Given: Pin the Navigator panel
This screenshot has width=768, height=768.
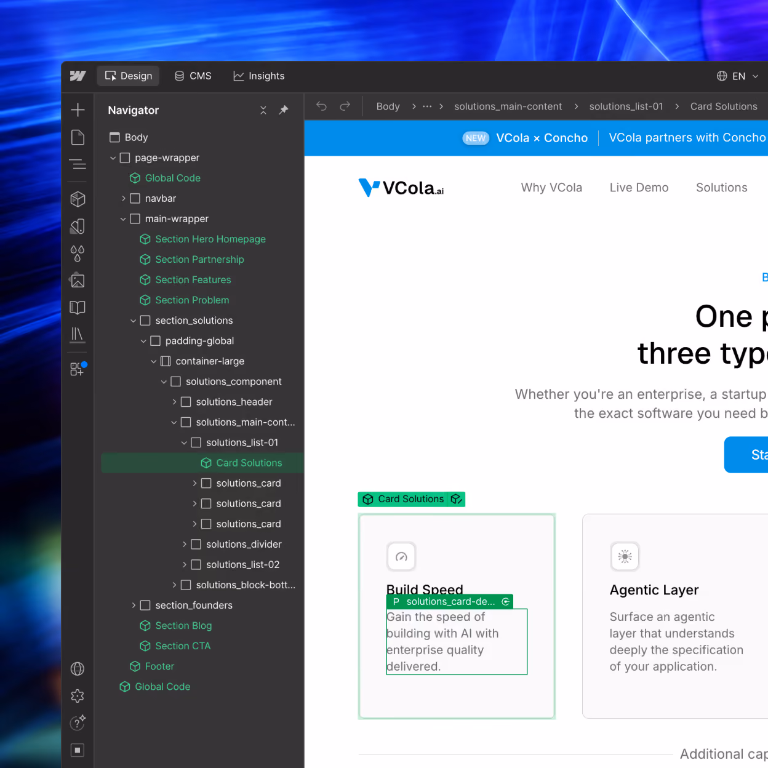Looking at the screenshot, I should point(284,110).
